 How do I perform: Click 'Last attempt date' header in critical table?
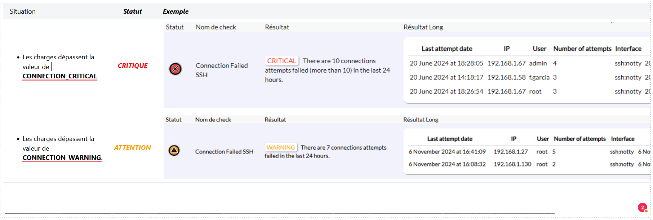click(x=447, y=49)
